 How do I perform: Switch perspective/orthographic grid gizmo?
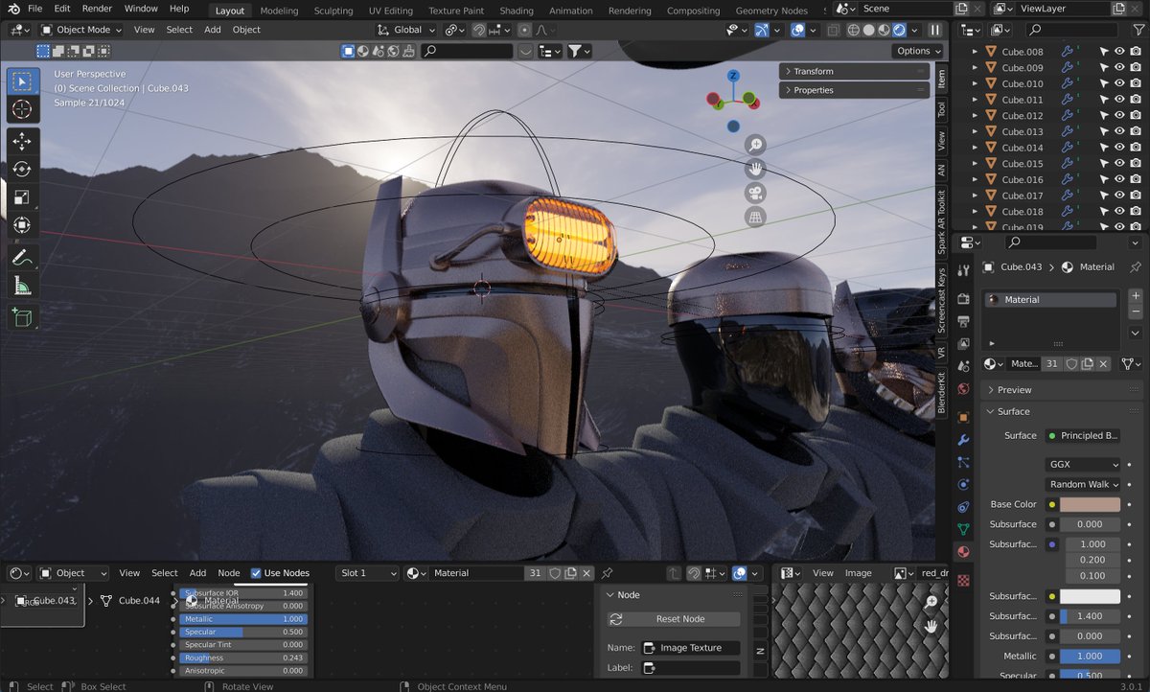tap(756, 217)
